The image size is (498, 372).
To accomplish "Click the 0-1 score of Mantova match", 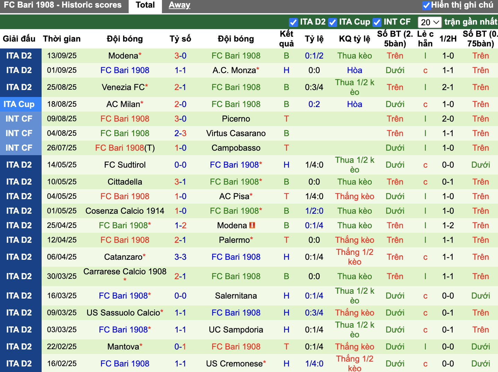I will (180, 347).
